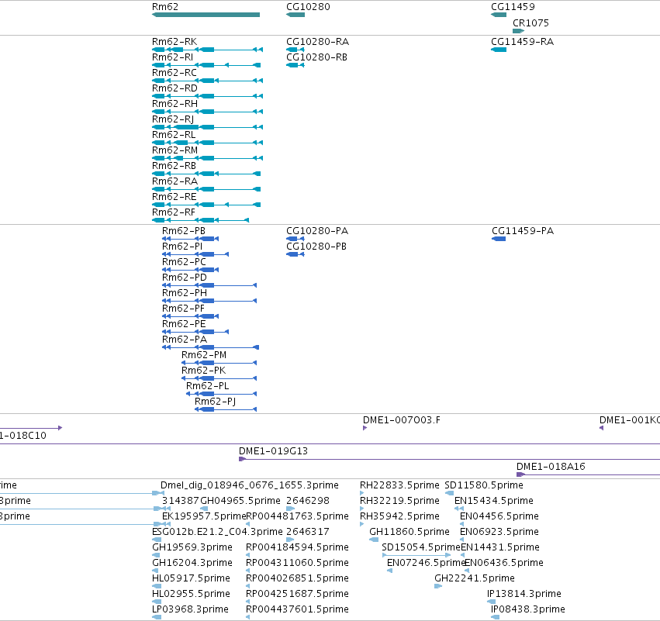Image resolution: width=660 pixels, height=621 pixels.
Task: Click the IP13814.3prime EST label
Action: 524,594
